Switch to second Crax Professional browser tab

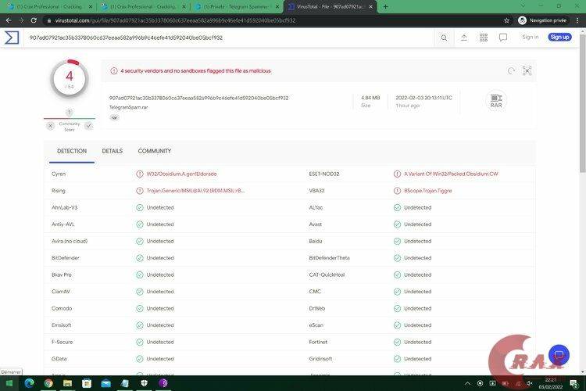pyautogui.click(x=143, y=6)
